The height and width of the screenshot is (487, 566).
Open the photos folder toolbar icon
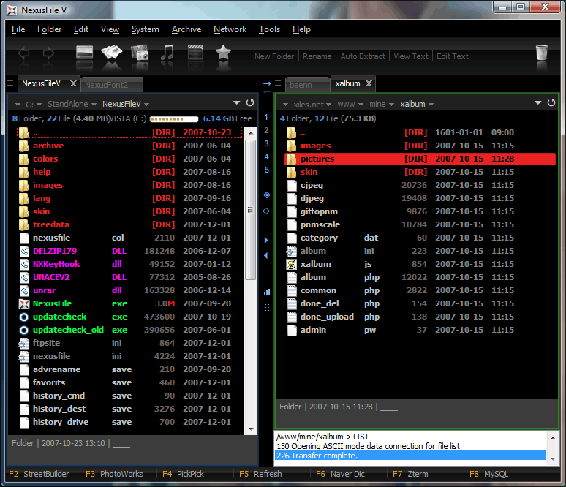(x=112, y=53)
